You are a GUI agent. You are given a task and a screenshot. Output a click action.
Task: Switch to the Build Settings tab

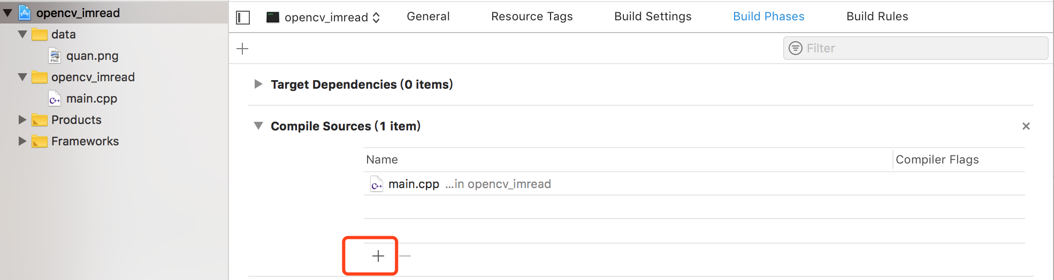pyautogui.click(x=653, y=17)
